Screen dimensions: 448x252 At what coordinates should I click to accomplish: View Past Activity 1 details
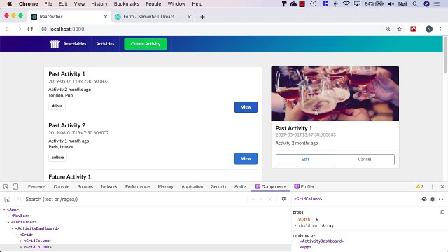pyautogui.click(x=246, y=107)
